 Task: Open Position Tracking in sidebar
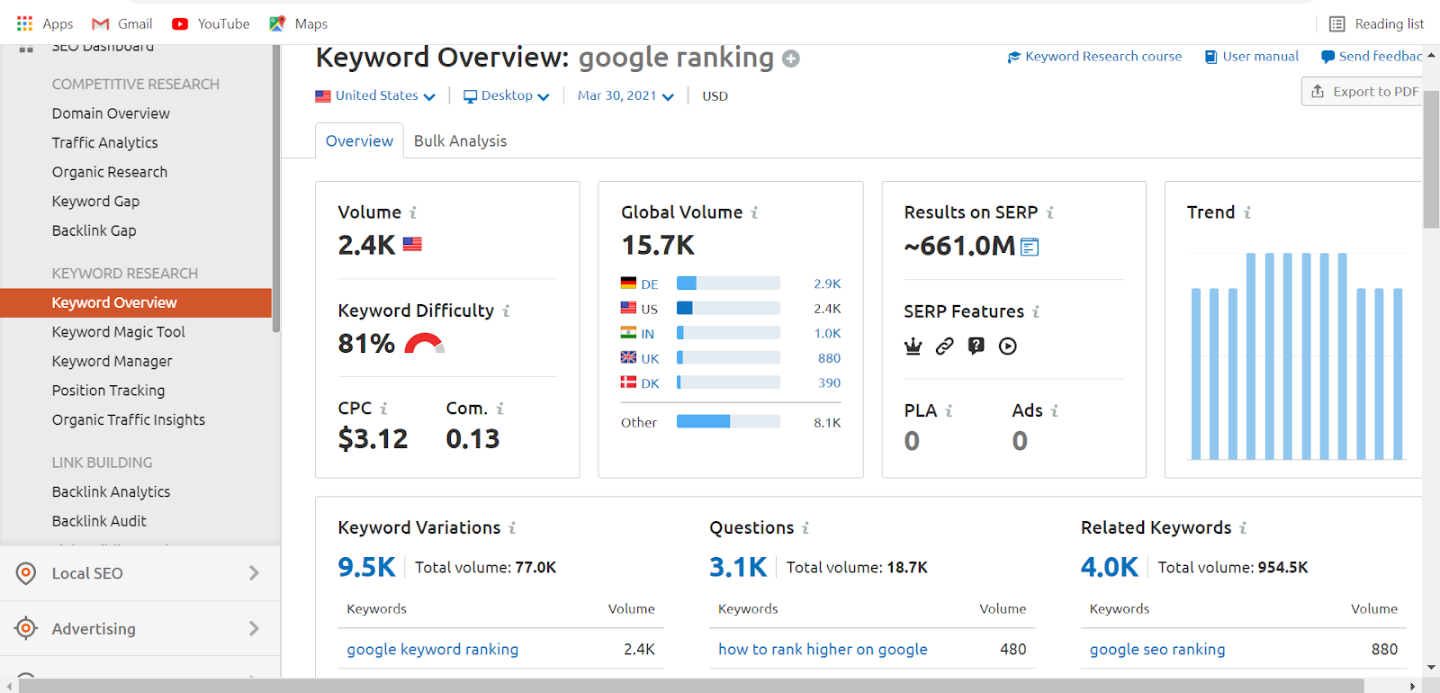pyautogui.click(x=108, y=391)
